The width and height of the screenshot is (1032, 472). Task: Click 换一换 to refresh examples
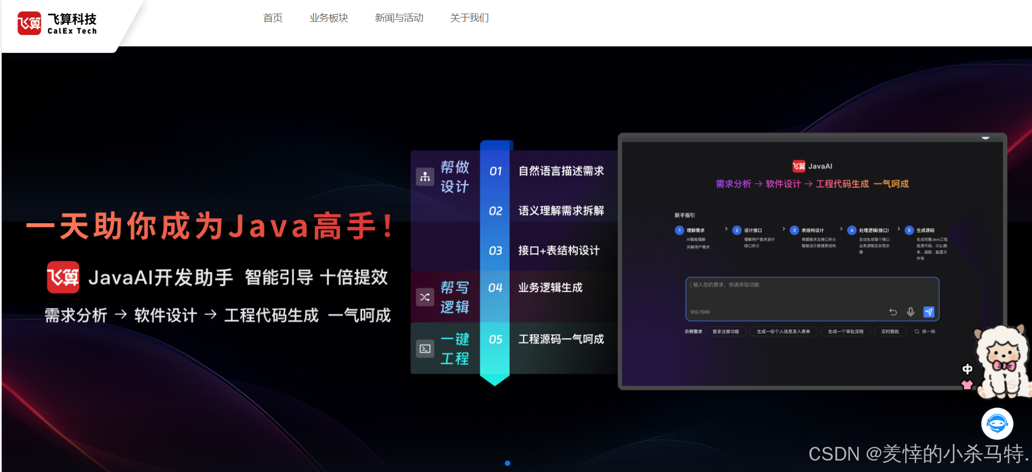(x=925, y=332)
